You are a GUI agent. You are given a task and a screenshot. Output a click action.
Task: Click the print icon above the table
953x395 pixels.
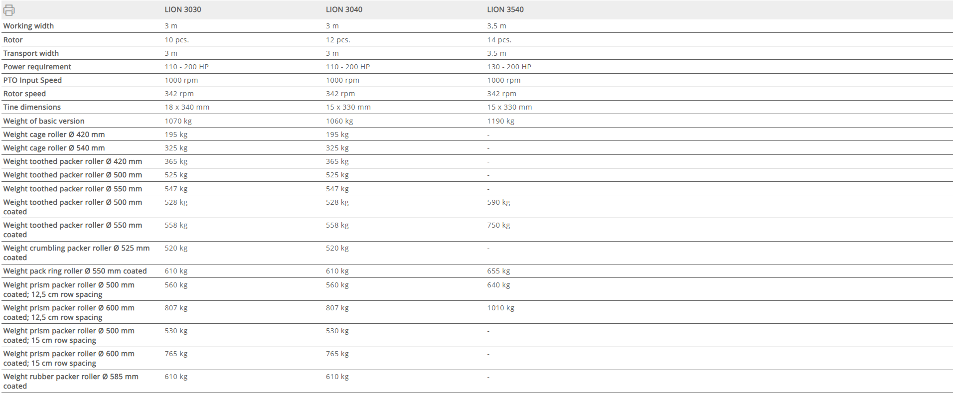tap(9, 10)
